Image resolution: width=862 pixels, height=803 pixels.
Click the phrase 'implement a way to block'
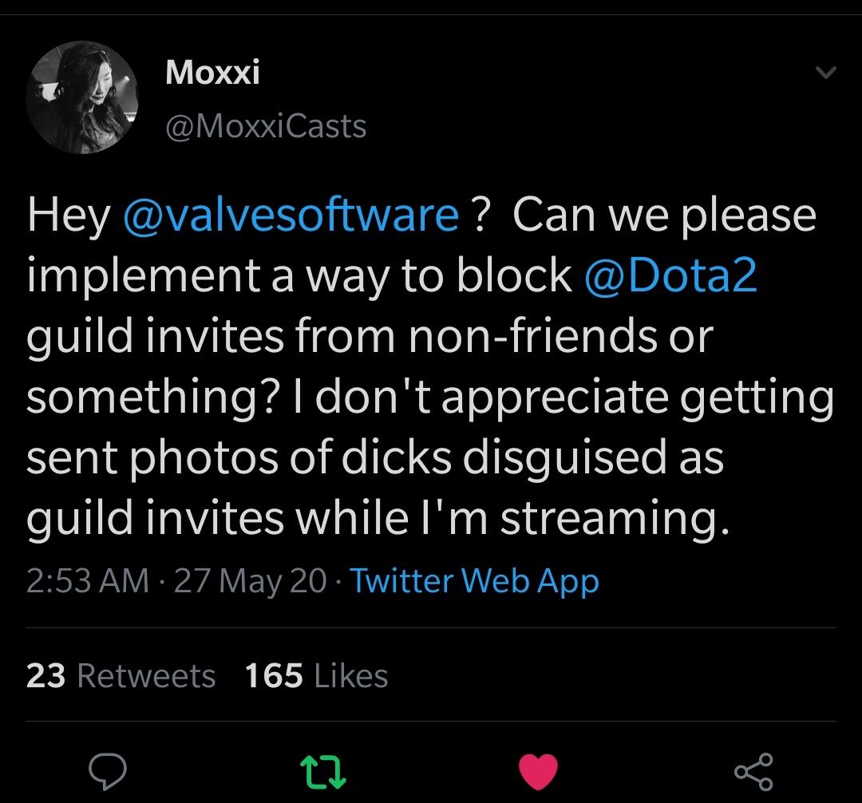(x=299, y=276)
